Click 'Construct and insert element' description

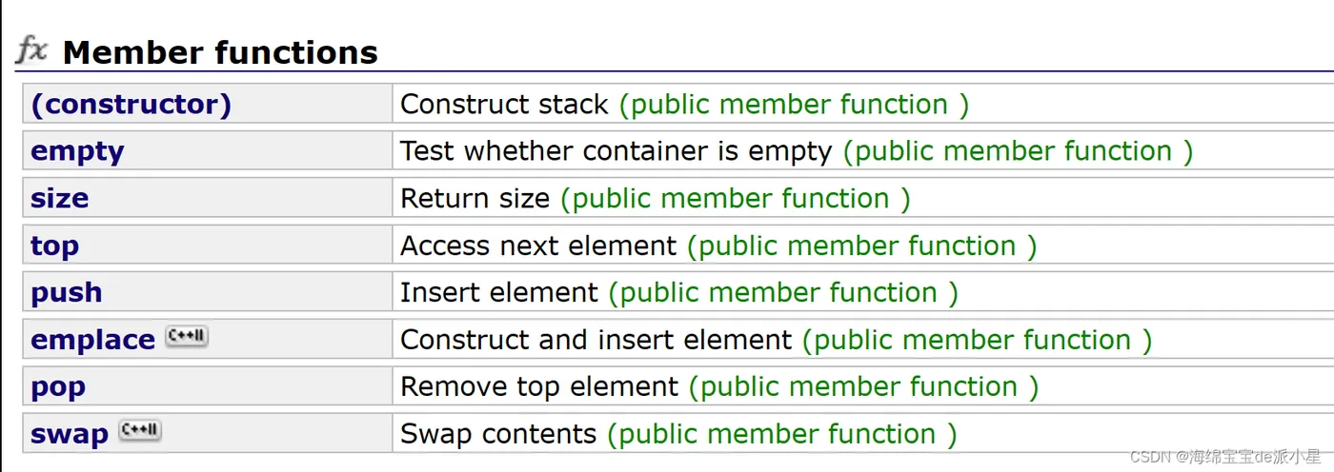596,340
